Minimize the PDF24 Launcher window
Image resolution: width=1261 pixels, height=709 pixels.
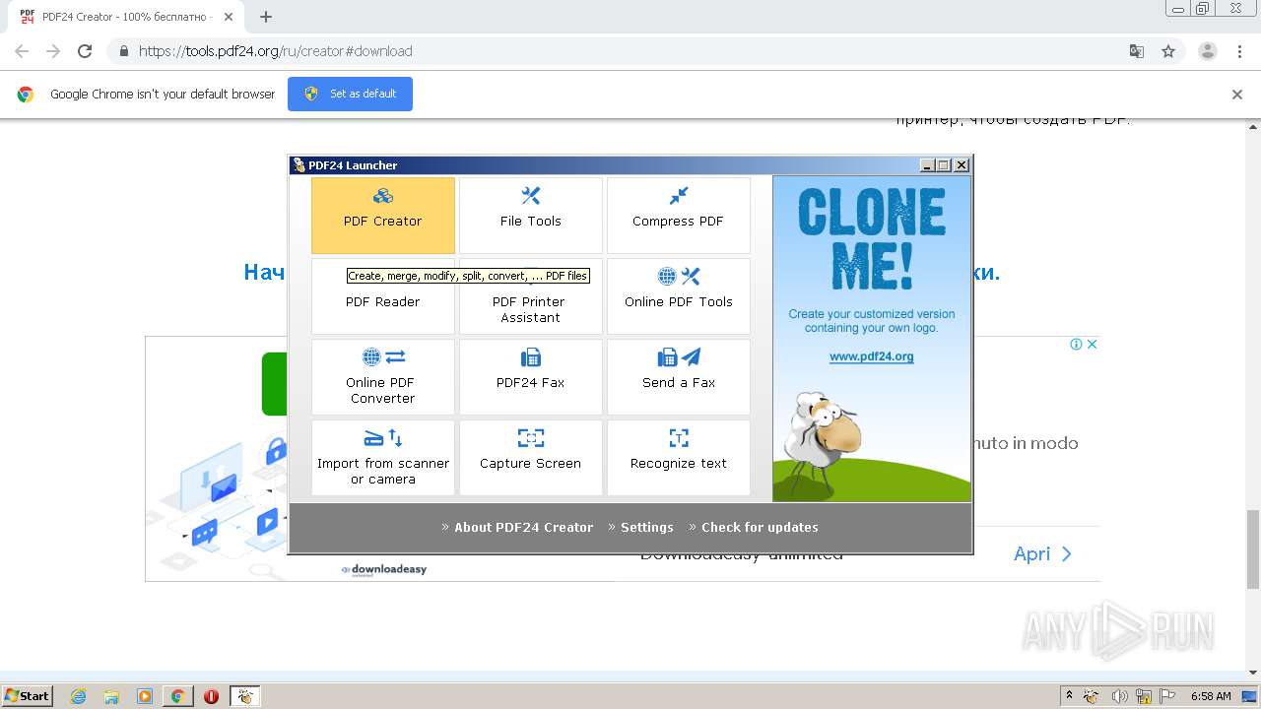(x=927, y=165)
